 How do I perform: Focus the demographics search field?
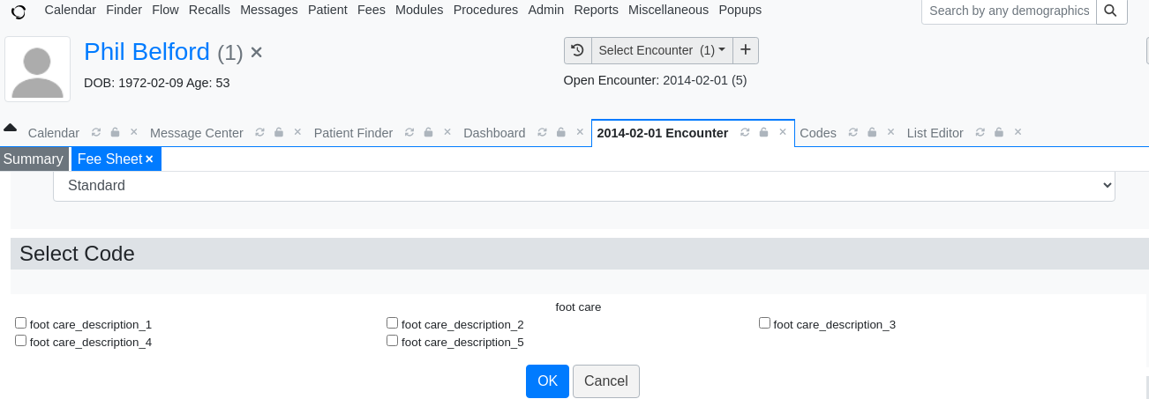coord(1009,11)
